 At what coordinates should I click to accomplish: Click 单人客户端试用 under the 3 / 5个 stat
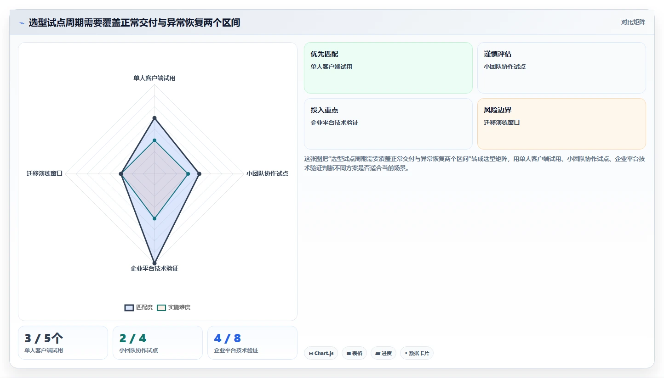pos(44,350)
